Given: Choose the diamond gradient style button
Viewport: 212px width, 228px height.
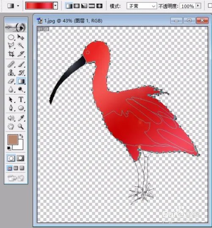Looking at the screenshot, I should 99,6.
